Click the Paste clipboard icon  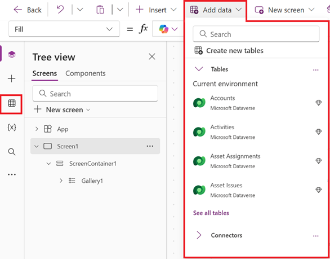[x=100, y=10]
